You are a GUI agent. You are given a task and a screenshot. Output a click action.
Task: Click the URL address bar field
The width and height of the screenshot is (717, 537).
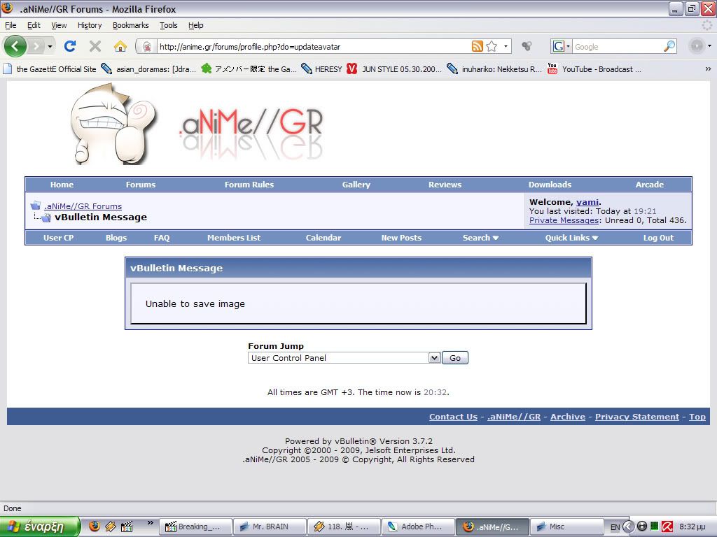[x=313, y=47]
